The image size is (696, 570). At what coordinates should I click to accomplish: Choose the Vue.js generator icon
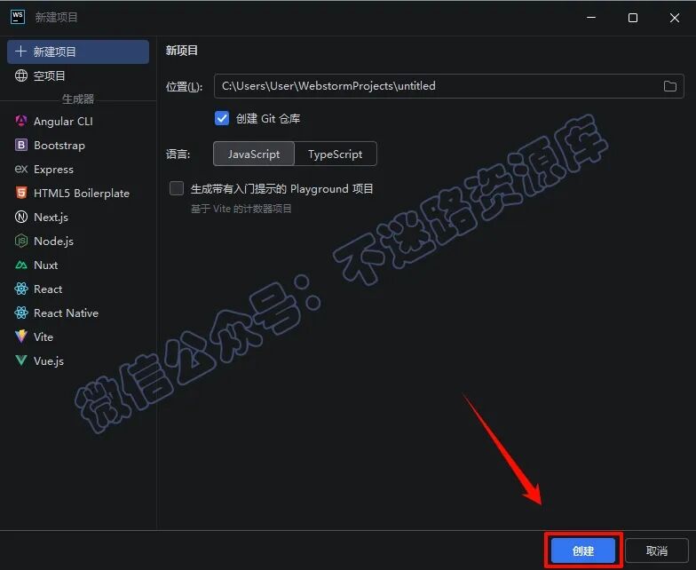[21, 360]
